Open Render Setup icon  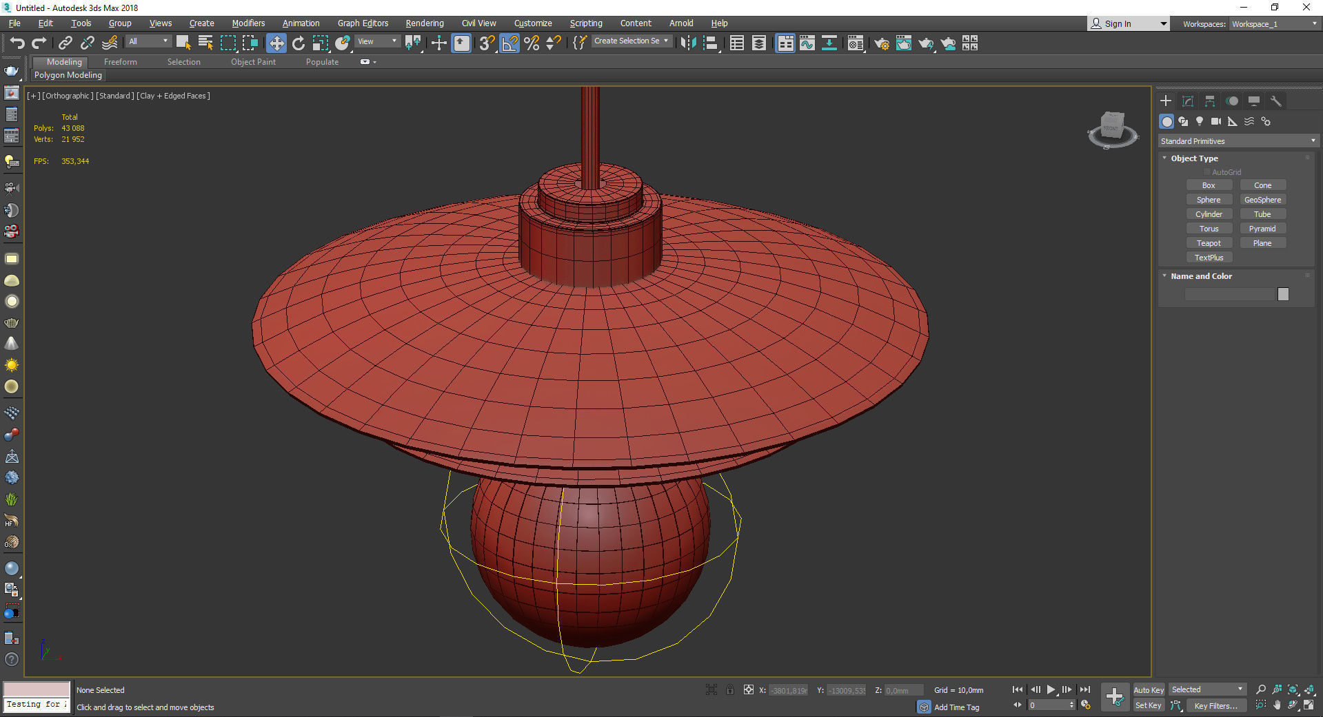(x=882, y=43)
